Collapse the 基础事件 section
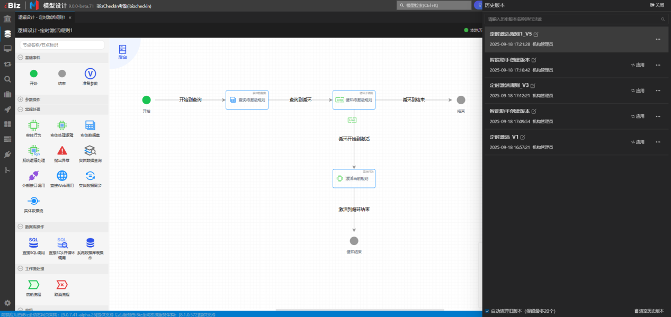The height and width of the screenshot is (317, 671). tap(21, 58)
